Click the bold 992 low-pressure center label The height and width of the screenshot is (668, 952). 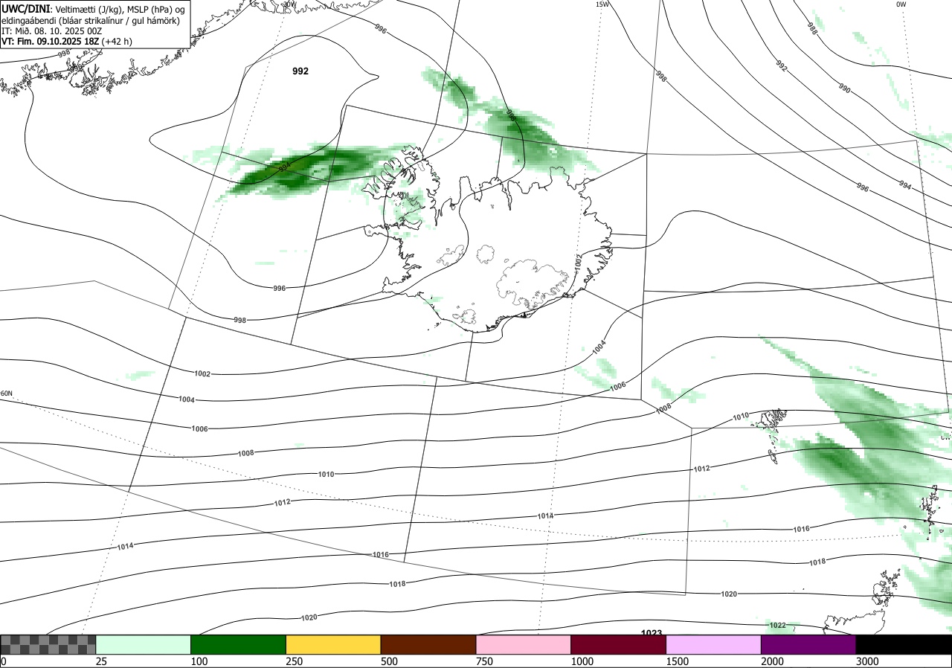coord(300,71)
